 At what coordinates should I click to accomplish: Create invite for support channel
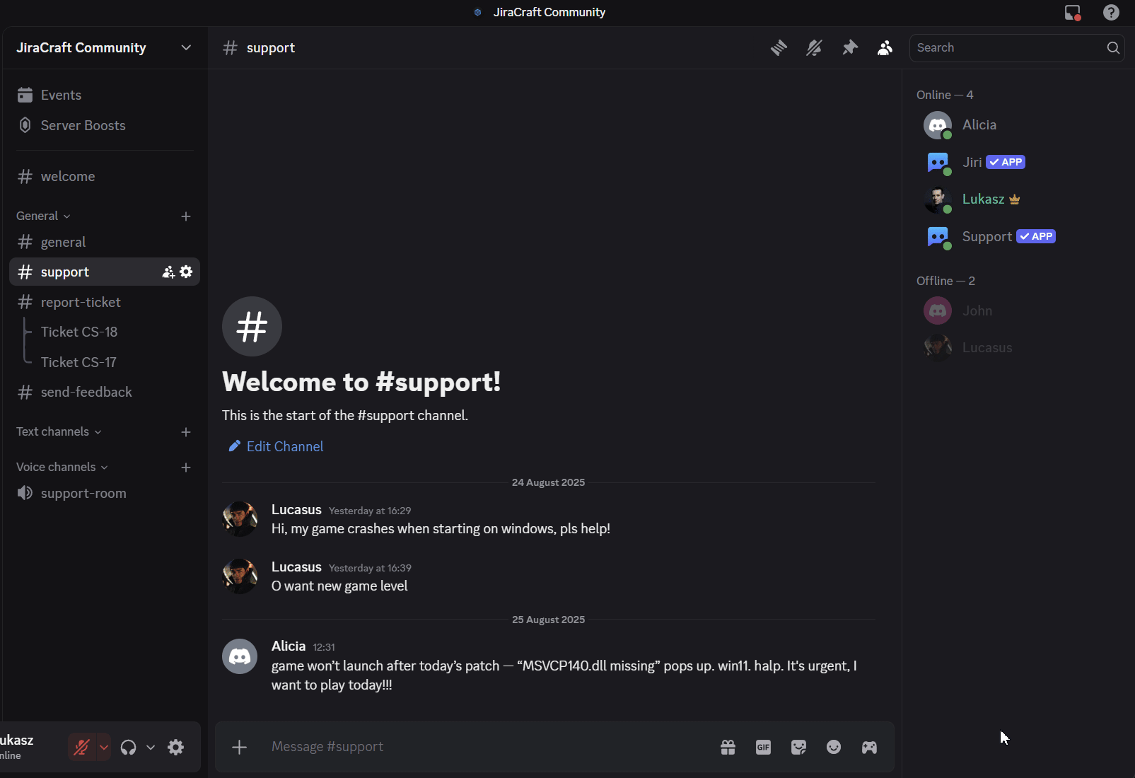click(168, 272)
